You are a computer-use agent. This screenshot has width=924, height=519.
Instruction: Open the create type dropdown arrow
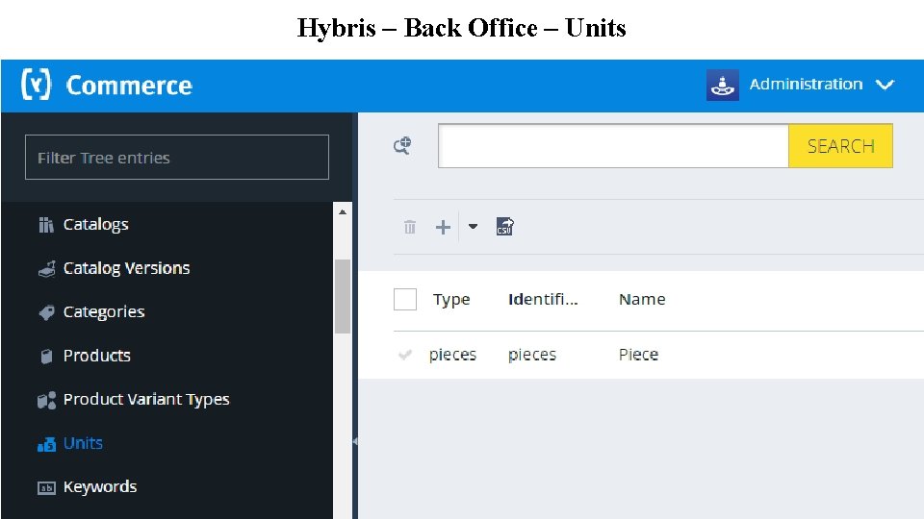473,226
